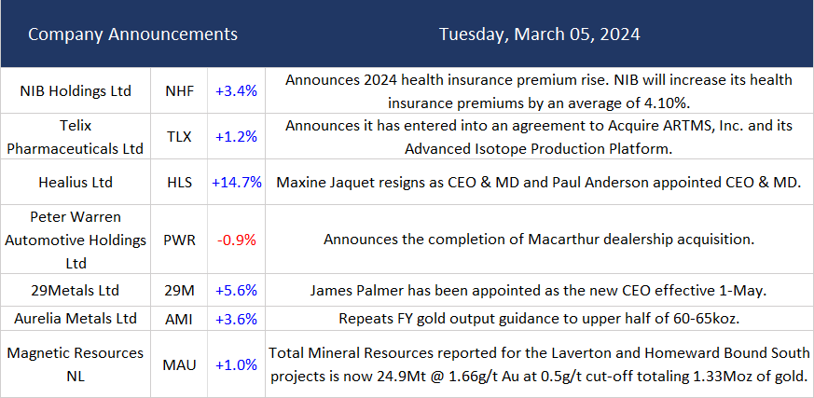814x398 pixels.
Task: Click the +3.4% price change for NHF
Action: click(236, 91)
